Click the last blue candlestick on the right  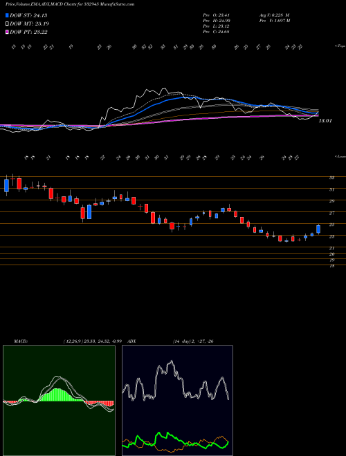(318, 229)
